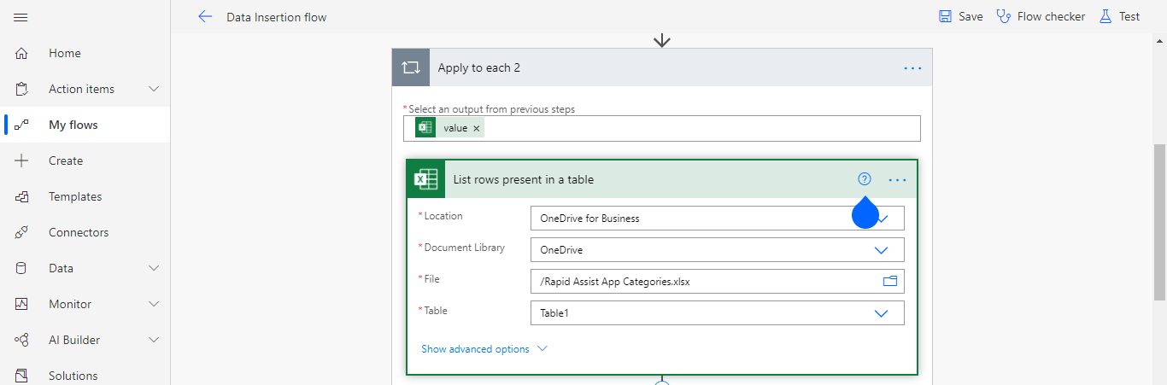Click the Solutions icon
Screen dimensions: 1167x385
click(21, 375)
